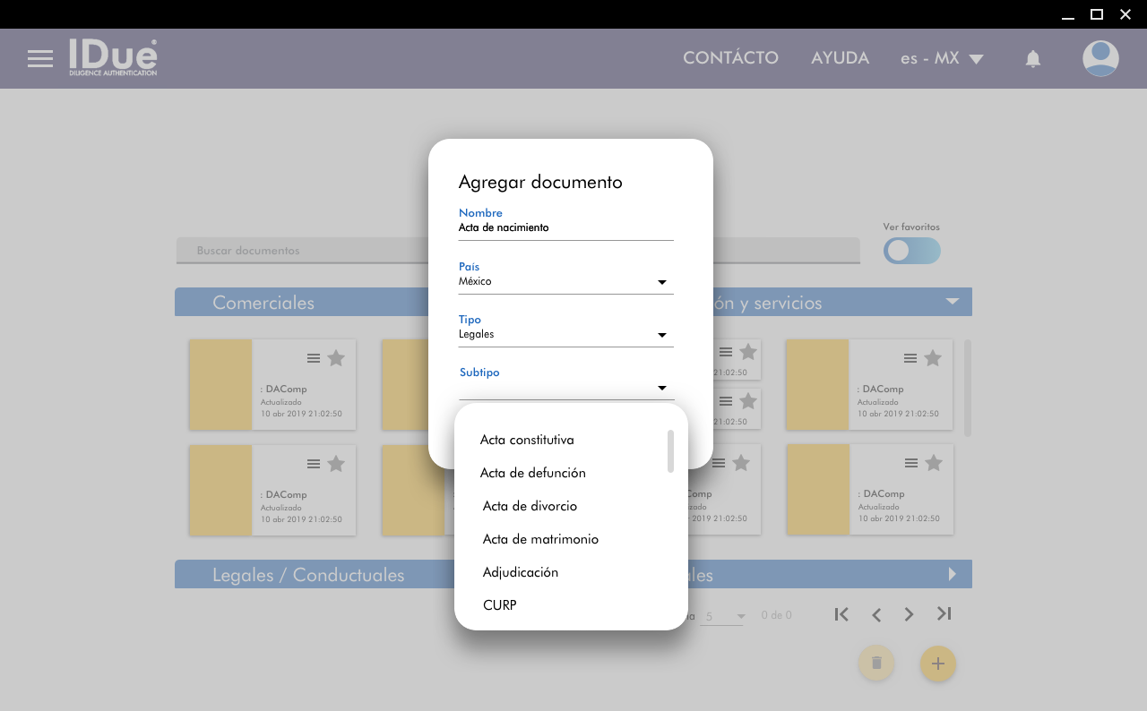This screenshot has width=1147, height=711.
Task: Click the notification bell icon
Action: pos(1032,59)
